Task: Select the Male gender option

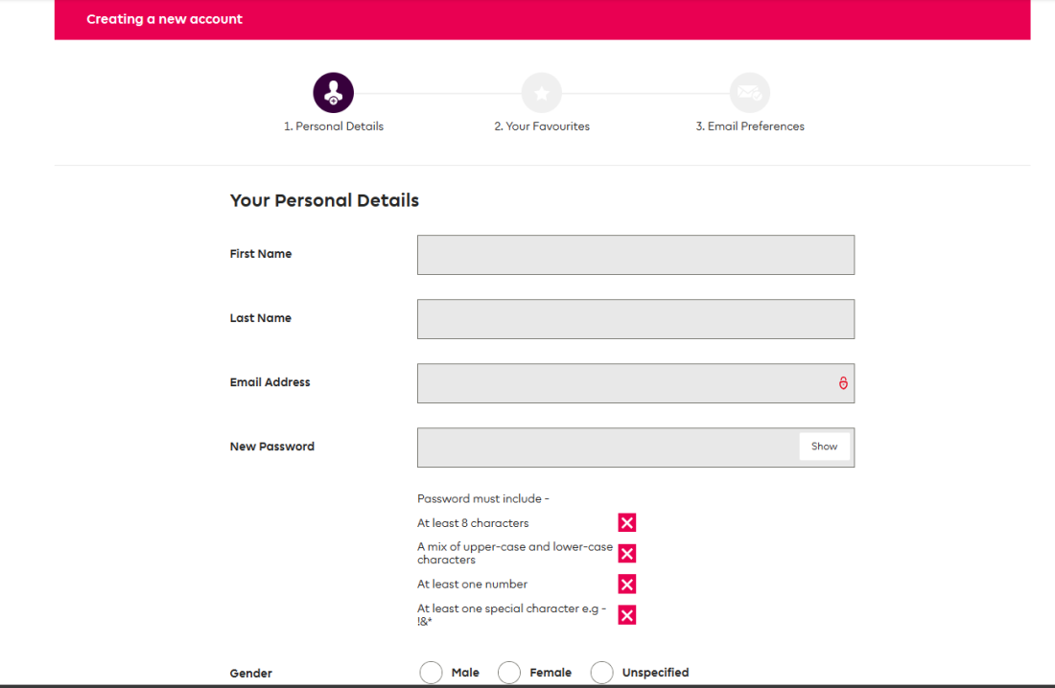Action: (432, 673)
